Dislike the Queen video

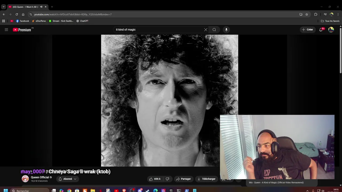click(x=168, y=179)
